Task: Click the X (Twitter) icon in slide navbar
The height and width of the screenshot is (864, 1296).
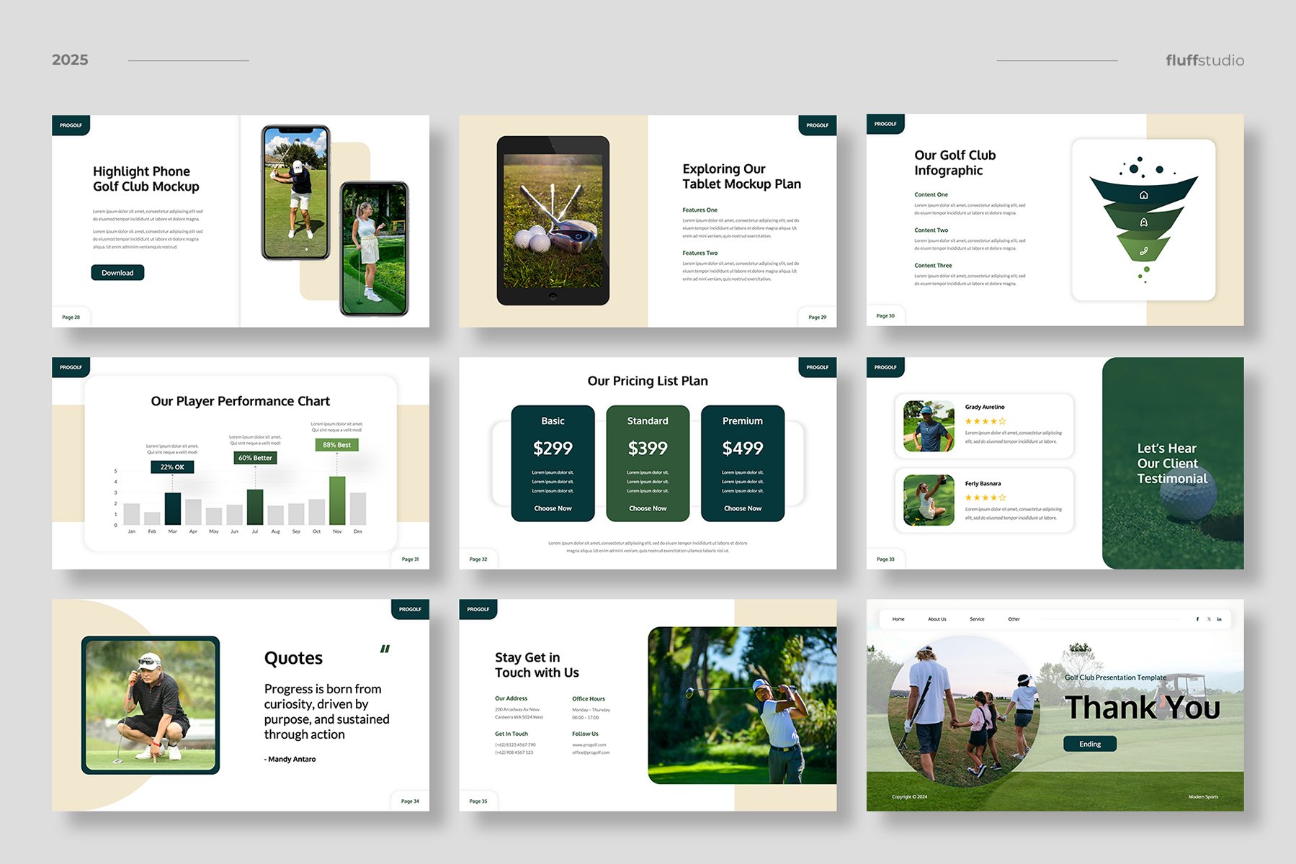Action: [x=1209, y=619]
